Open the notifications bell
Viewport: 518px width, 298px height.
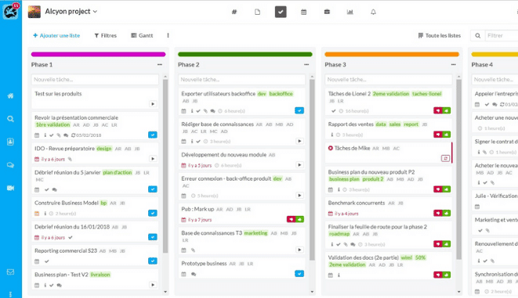coord(373,12)
